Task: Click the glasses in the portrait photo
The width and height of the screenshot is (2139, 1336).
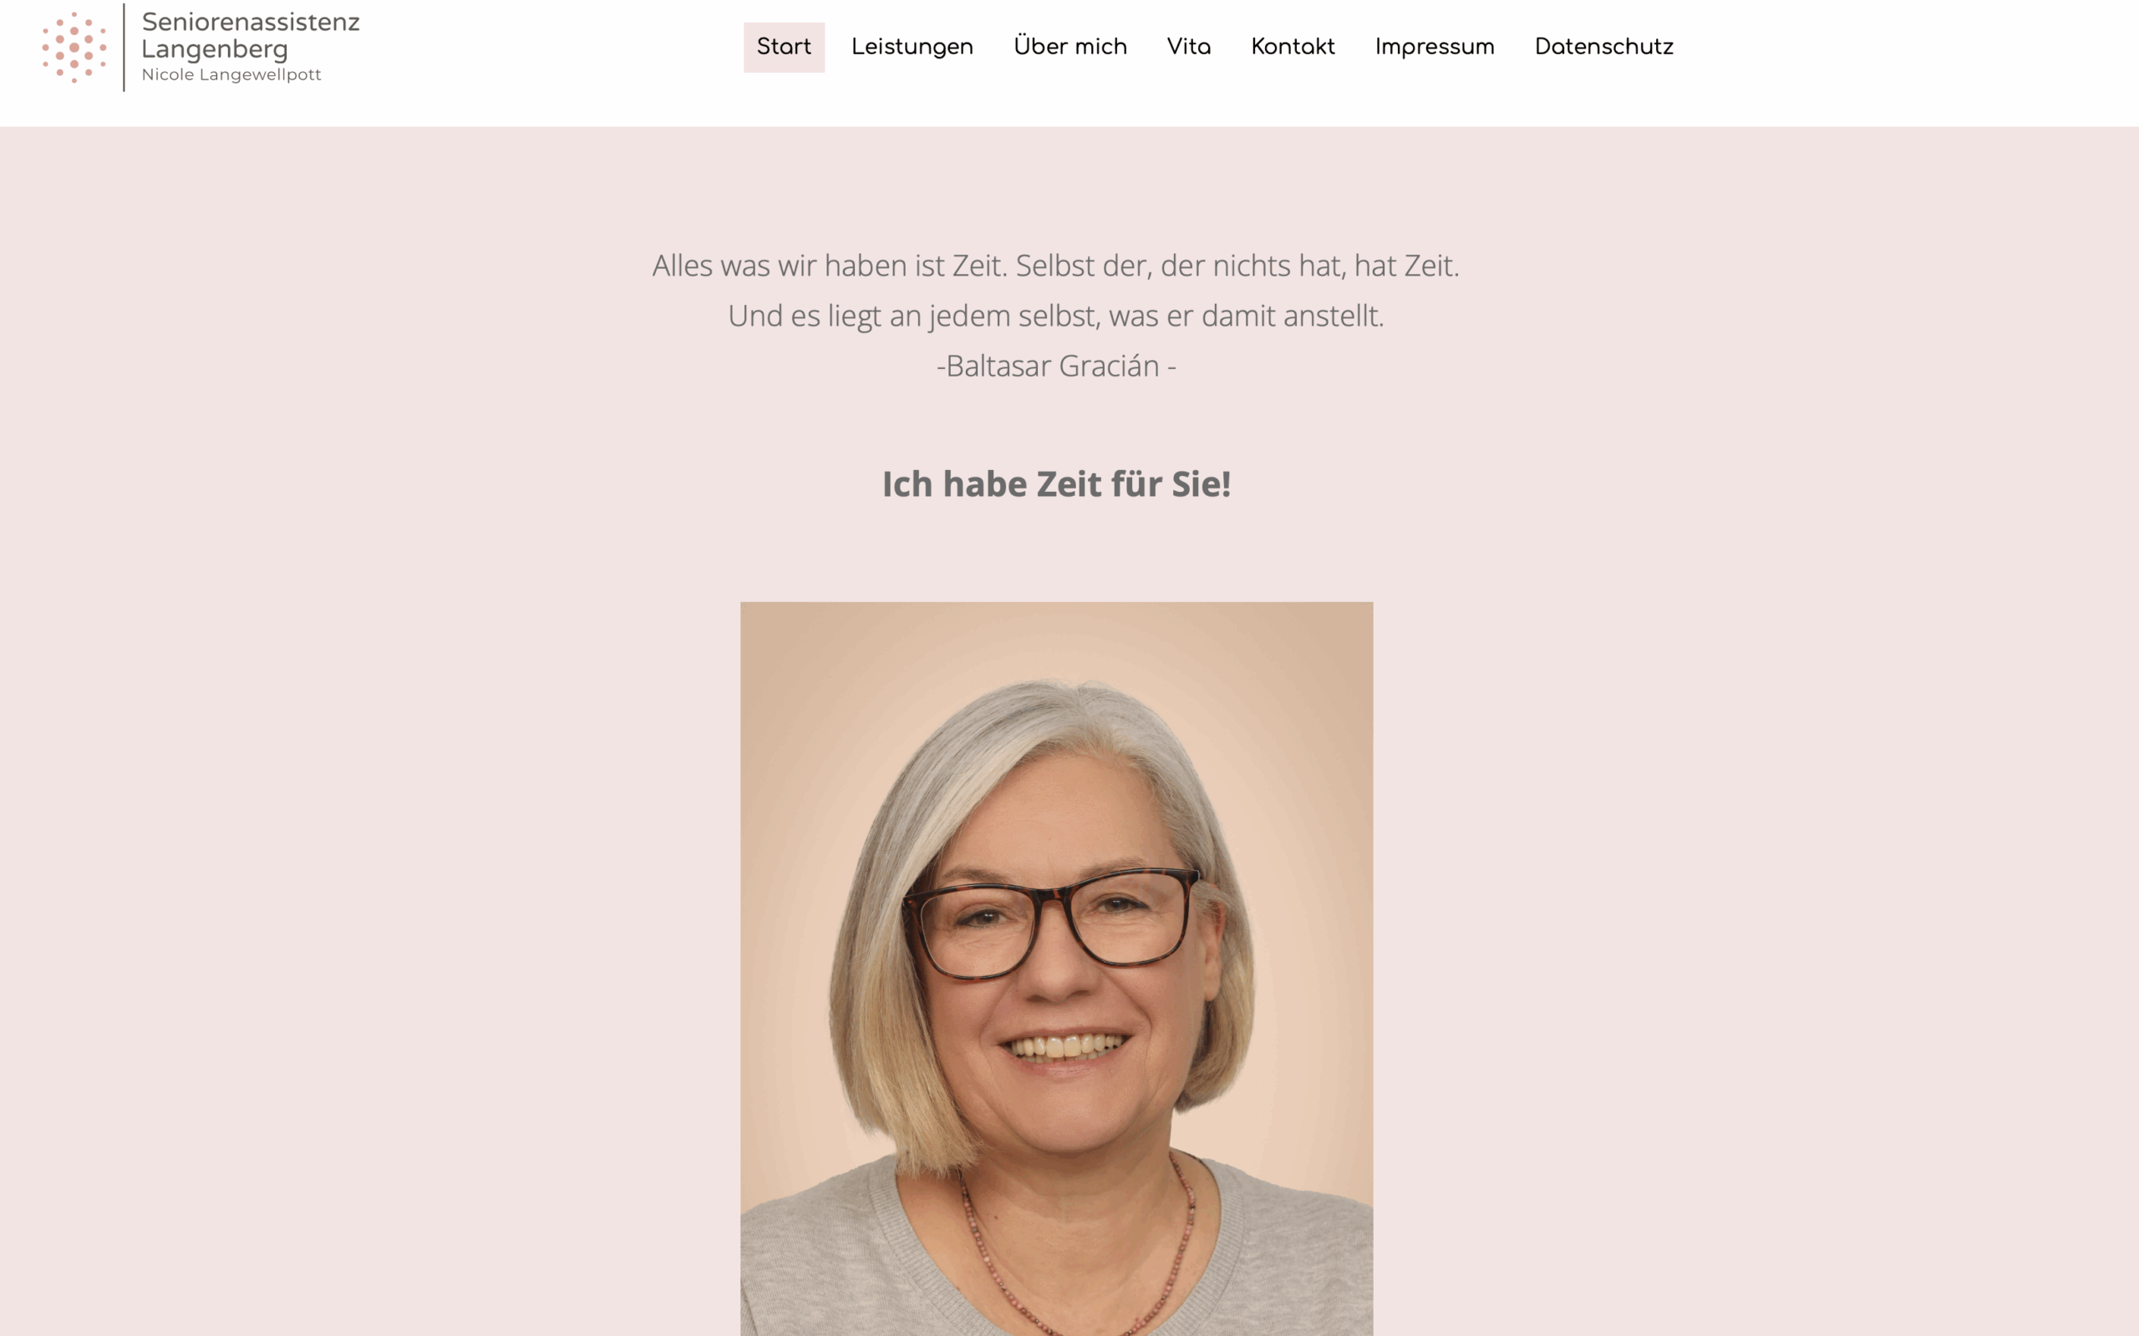Action: [x=1052, y=922]
